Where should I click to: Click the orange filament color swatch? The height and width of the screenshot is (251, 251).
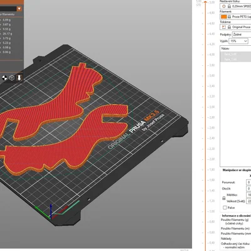tap(224, 17)
